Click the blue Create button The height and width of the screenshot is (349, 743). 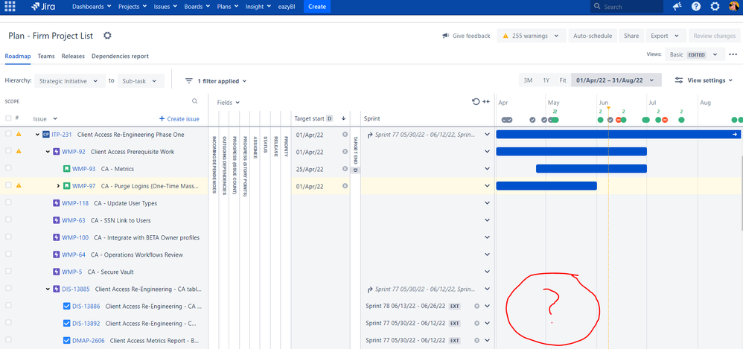(x=316, y=7)
